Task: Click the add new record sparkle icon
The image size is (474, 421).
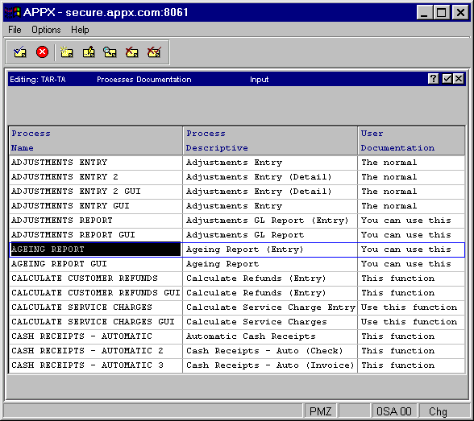Action: [x=66, y=52]
